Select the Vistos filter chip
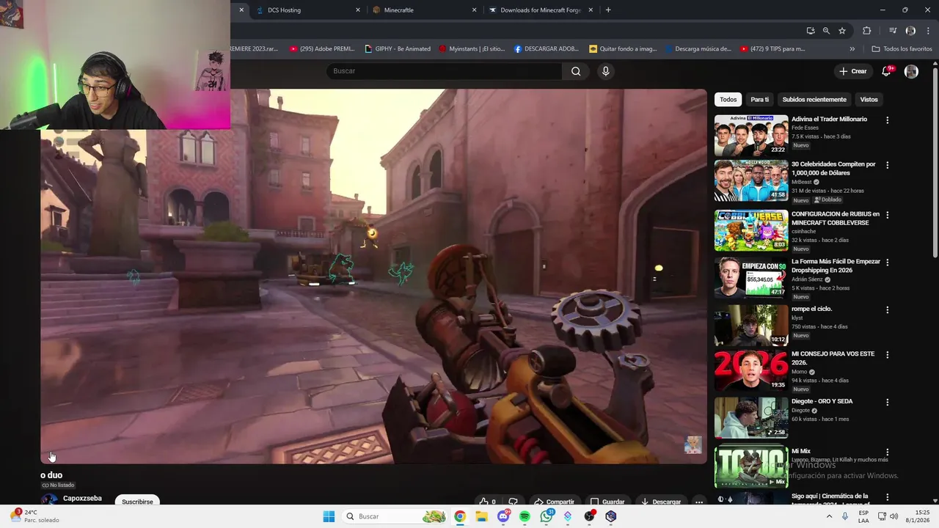 coord(869,99)
